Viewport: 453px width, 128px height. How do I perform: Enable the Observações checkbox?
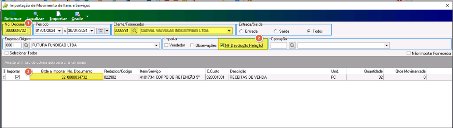[x=193, y=45]
